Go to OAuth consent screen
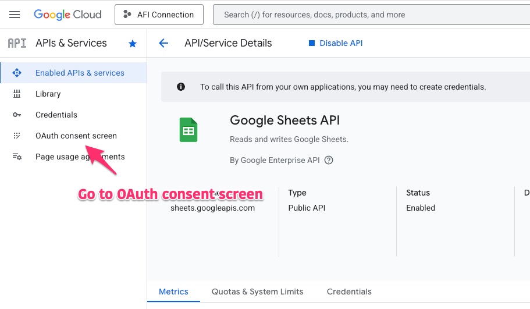Image resolution: width=530 pixels, height=309 pixels. coord(76,136)
